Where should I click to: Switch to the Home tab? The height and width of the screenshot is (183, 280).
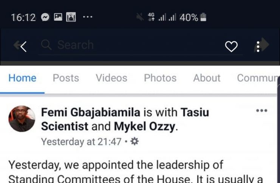coord(22,78)
